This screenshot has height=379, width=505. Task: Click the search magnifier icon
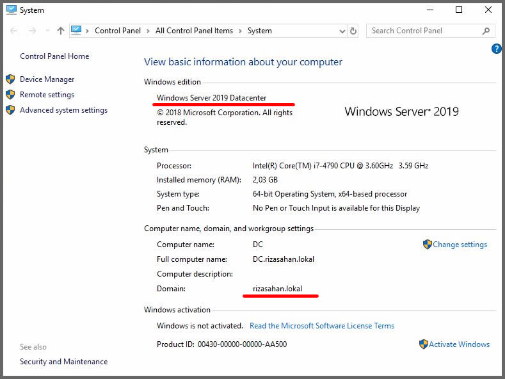[486, 31]
